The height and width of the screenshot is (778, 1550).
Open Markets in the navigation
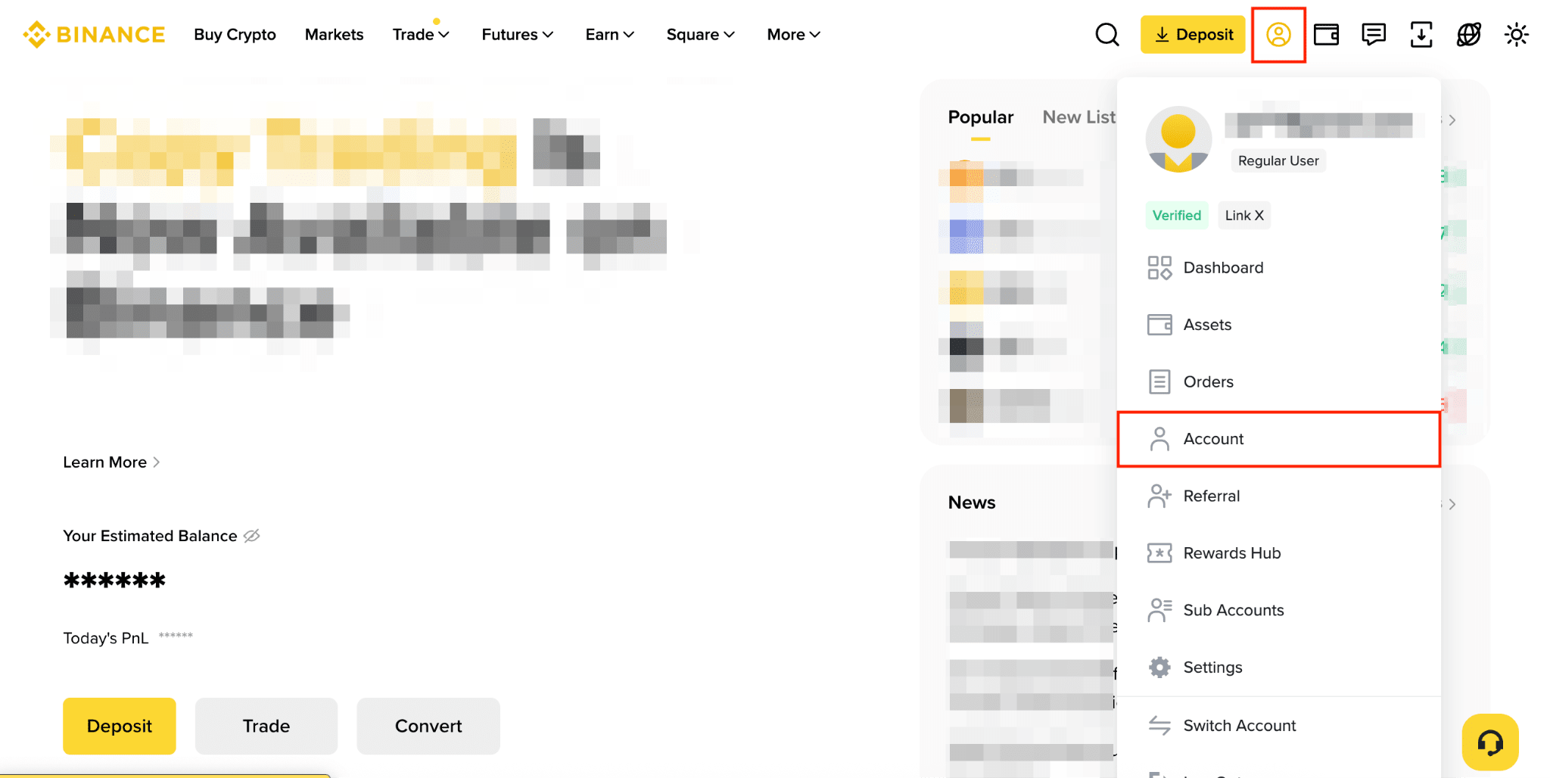(x=334, y=35)
